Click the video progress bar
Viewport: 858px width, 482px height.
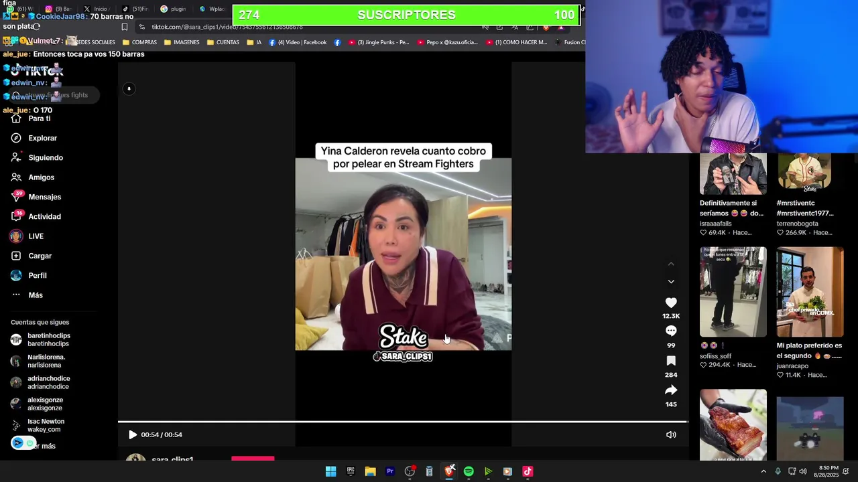click(403, 422)
